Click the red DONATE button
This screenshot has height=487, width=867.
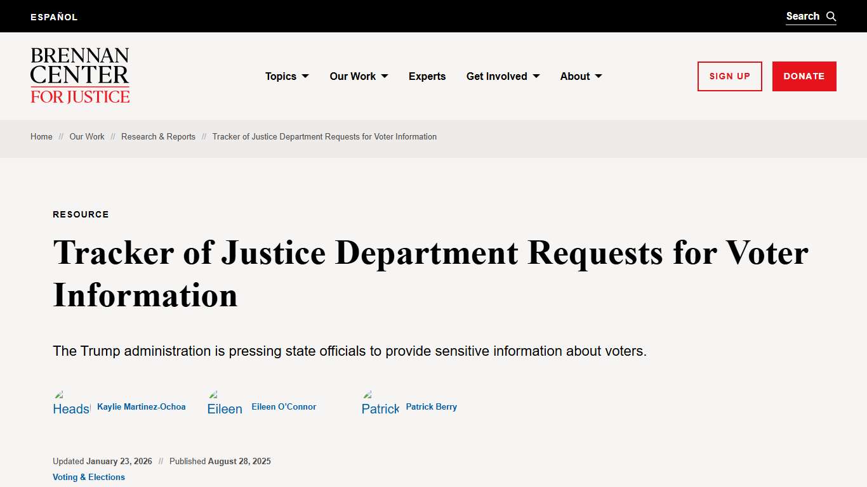pyautogui.click(x=804, y=76)
